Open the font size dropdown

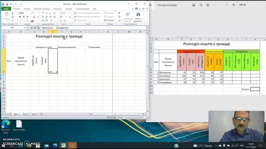(39, 13)
